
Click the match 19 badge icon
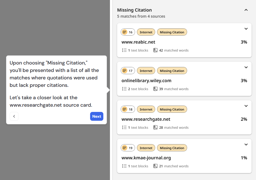coord(125,148)
